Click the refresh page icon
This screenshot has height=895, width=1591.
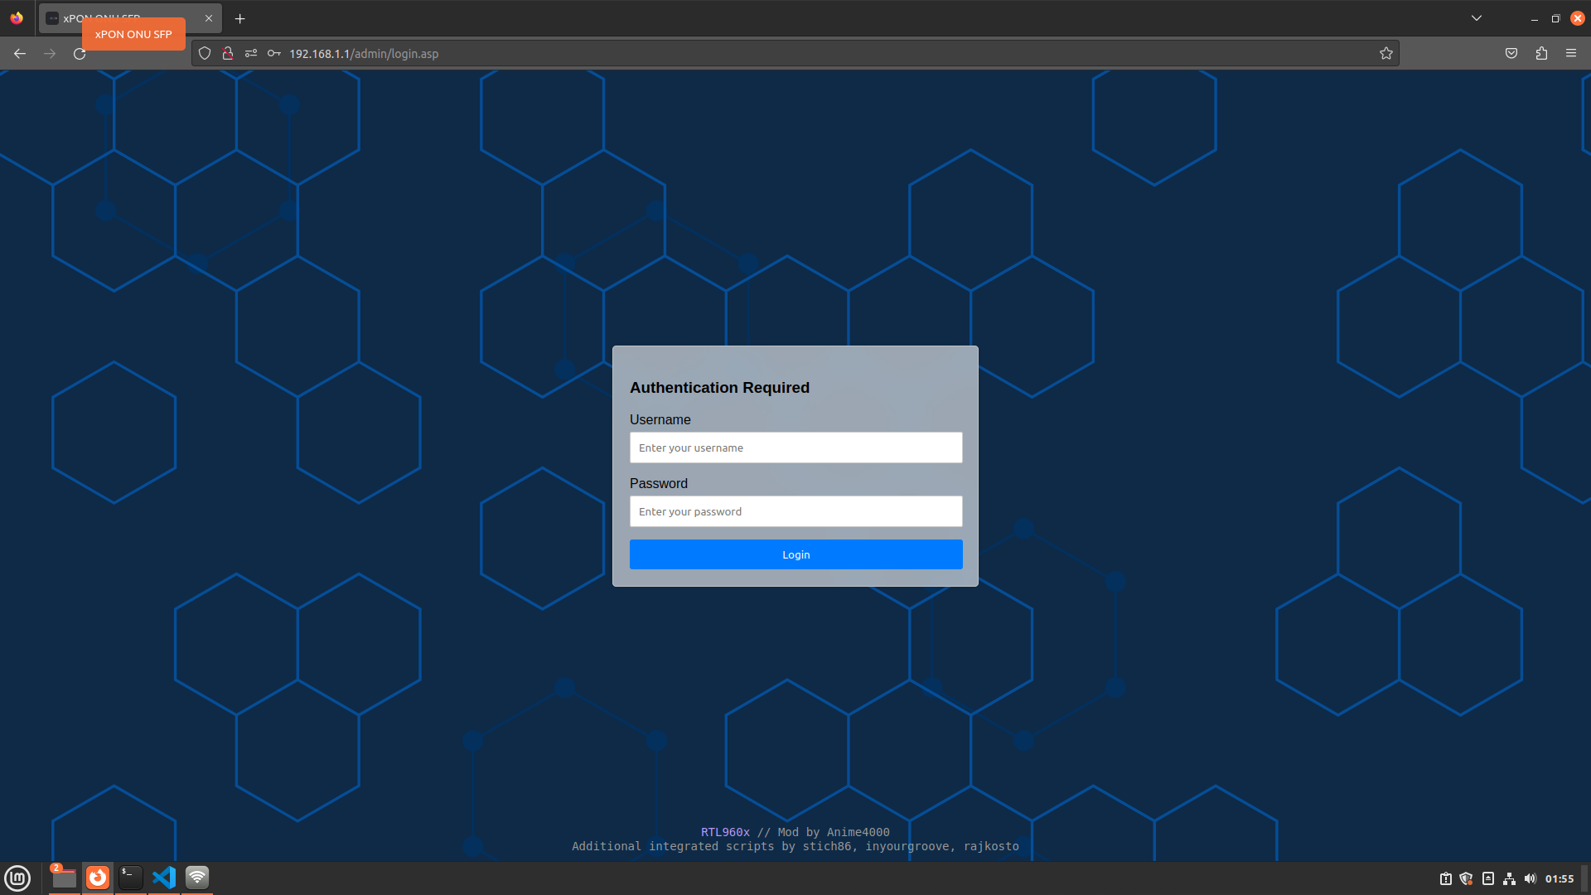point(80,54)
